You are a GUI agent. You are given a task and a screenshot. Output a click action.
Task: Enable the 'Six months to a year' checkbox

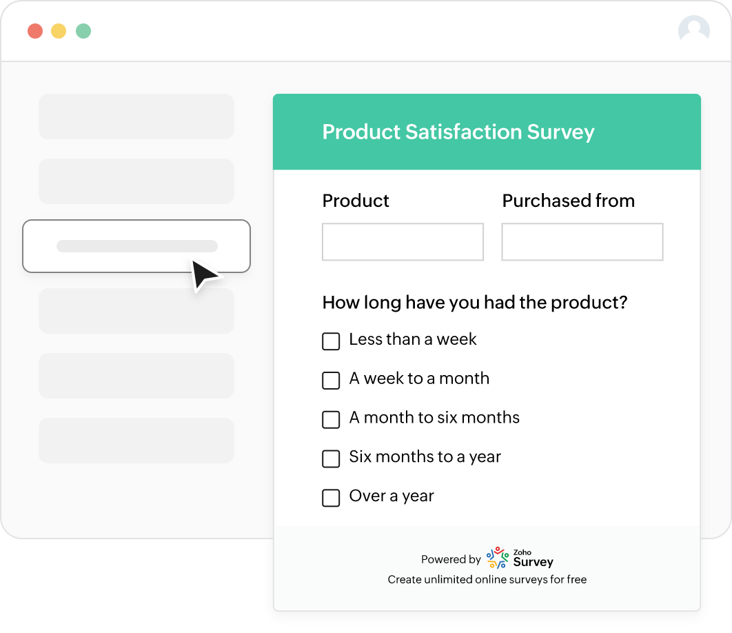tap(332, 459)
